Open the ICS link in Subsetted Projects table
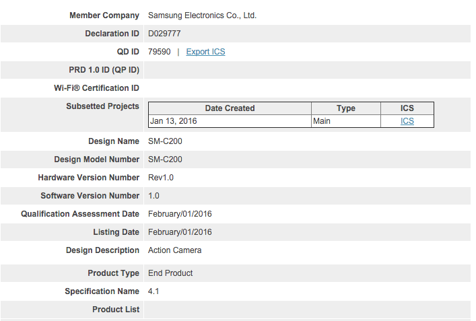 pos(407,121)
